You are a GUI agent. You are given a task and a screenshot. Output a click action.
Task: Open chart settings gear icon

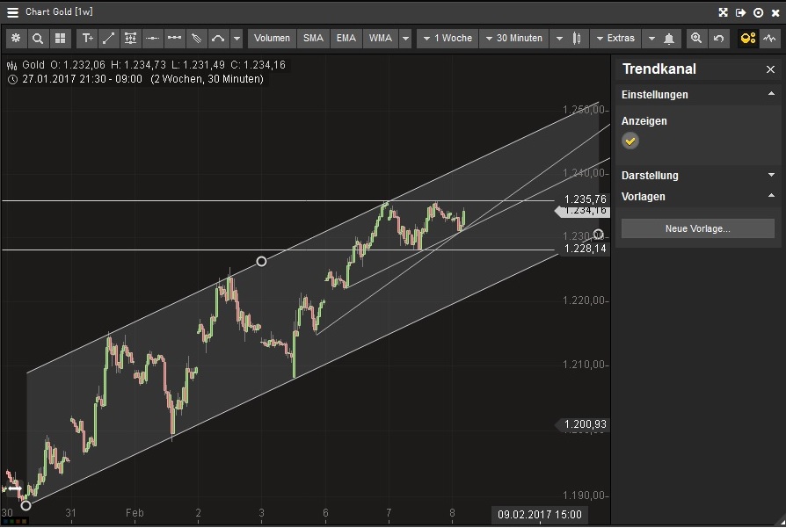[x=16, y=39]
